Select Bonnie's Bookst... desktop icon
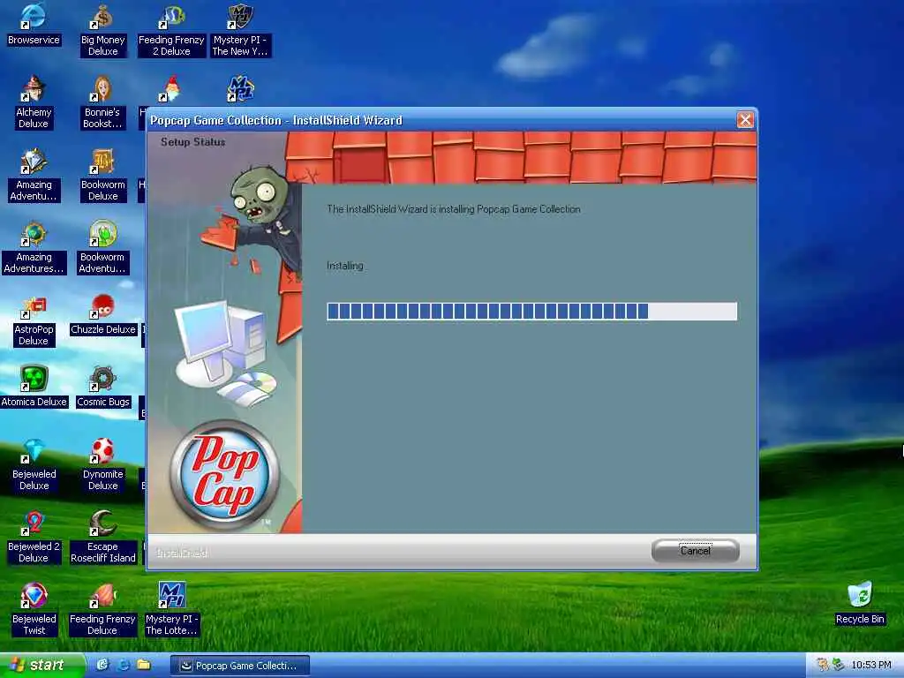 point(102,102)
